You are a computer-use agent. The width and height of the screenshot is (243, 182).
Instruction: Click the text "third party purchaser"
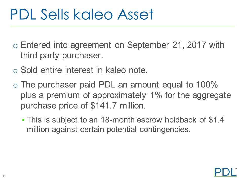61,55
